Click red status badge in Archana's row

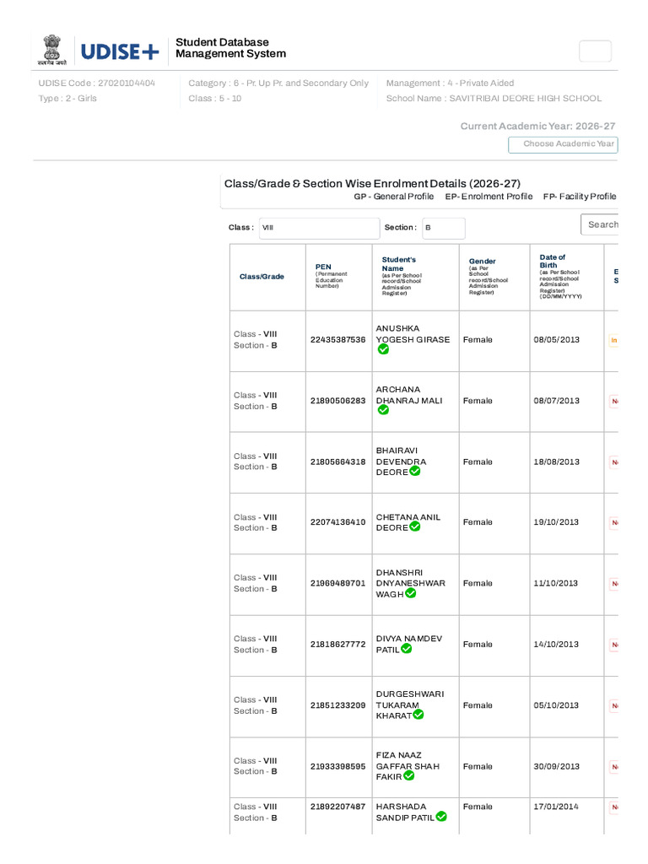tap(614, 401)
